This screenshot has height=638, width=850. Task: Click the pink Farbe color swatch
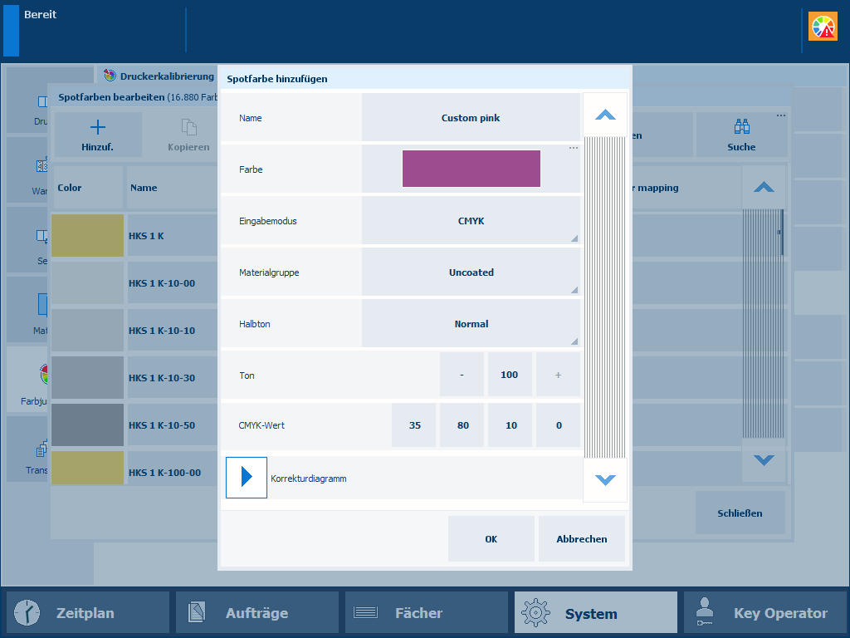coord(471,169)
